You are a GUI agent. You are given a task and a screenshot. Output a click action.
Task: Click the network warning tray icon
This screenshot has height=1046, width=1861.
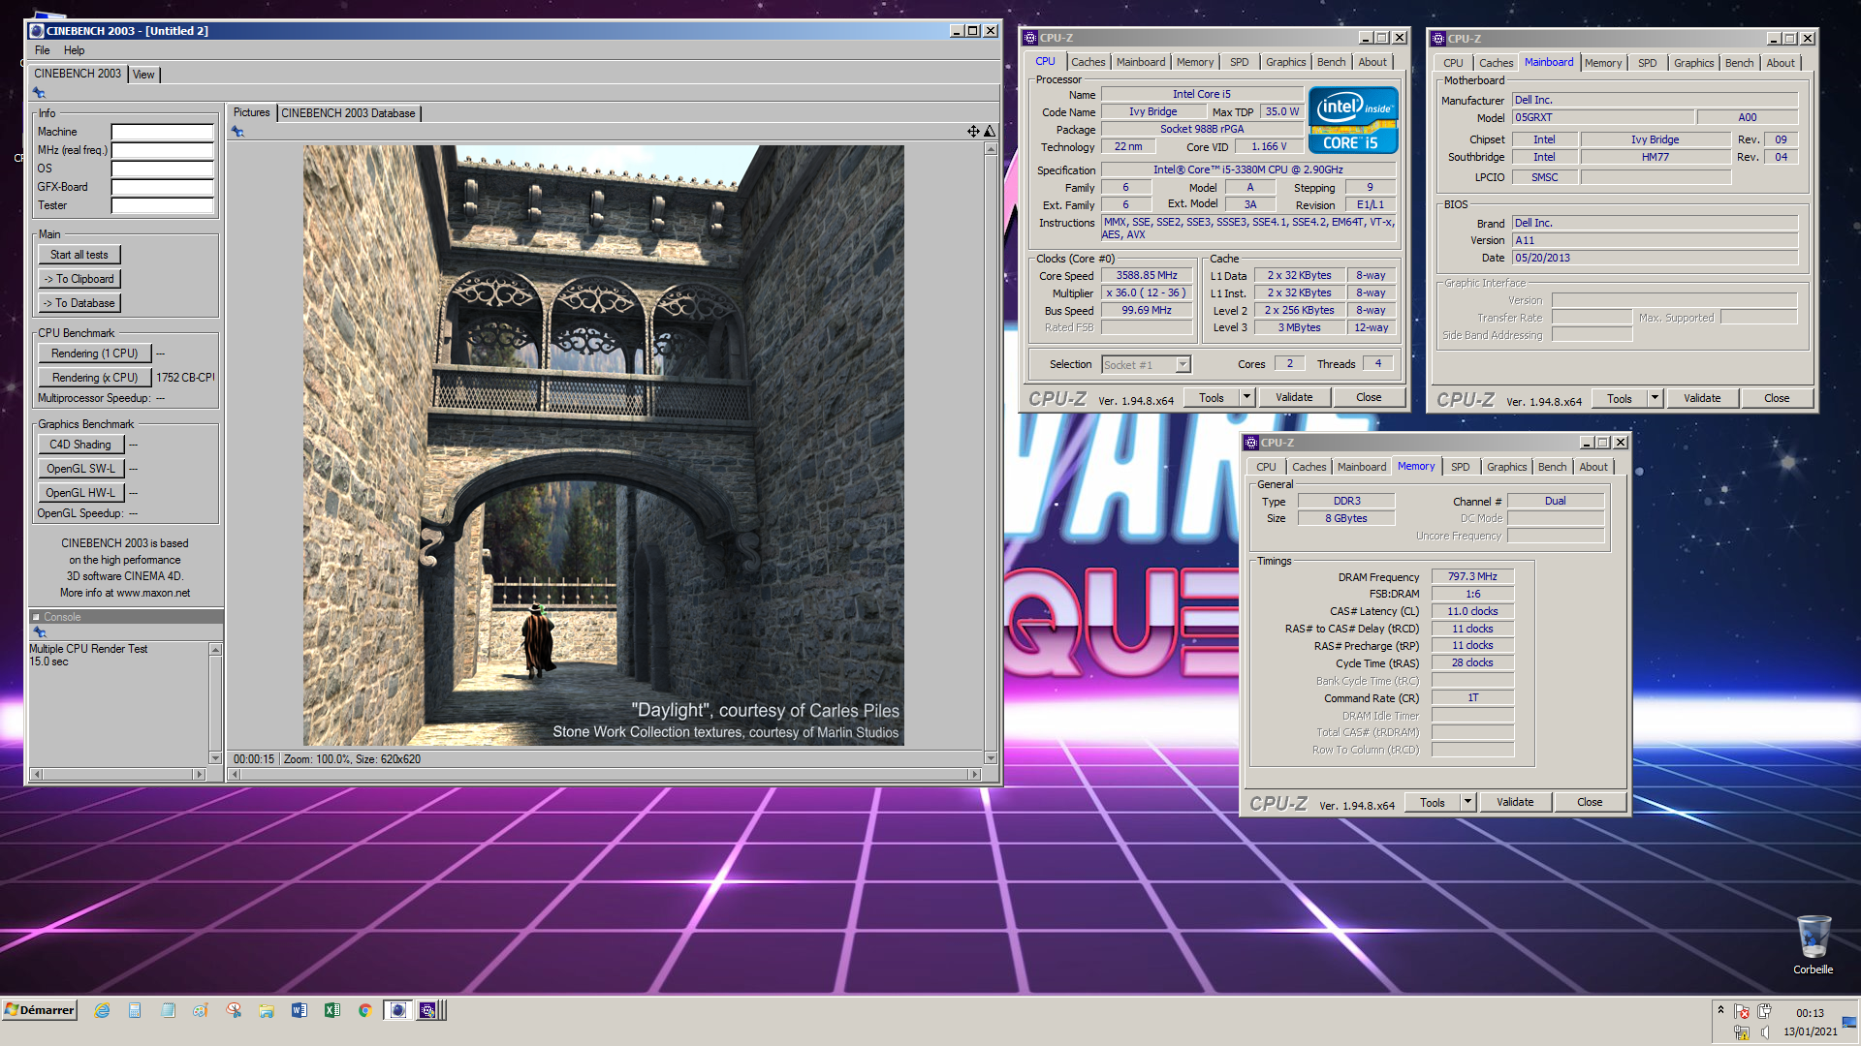click(1742, 1032)
